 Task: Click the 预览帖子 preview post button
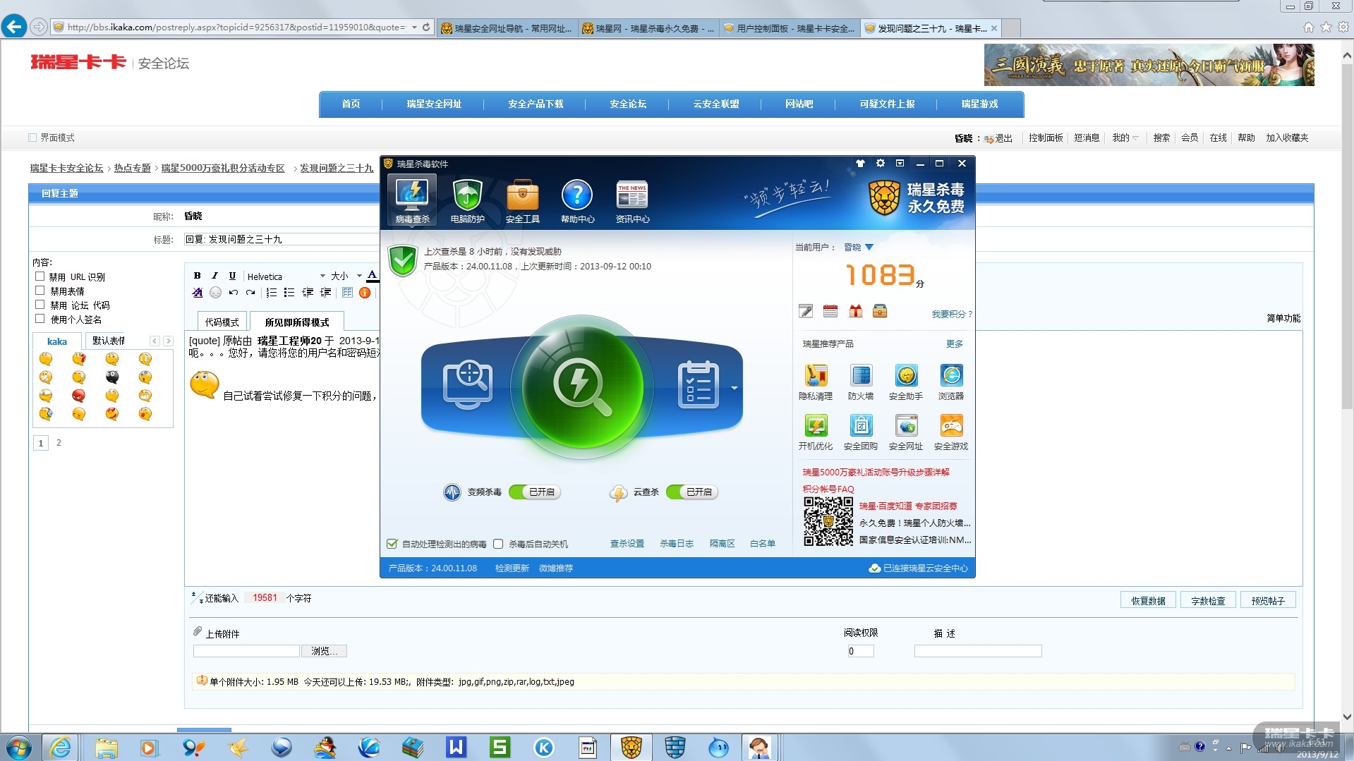pyautogui.click(x=1268, y=601)
